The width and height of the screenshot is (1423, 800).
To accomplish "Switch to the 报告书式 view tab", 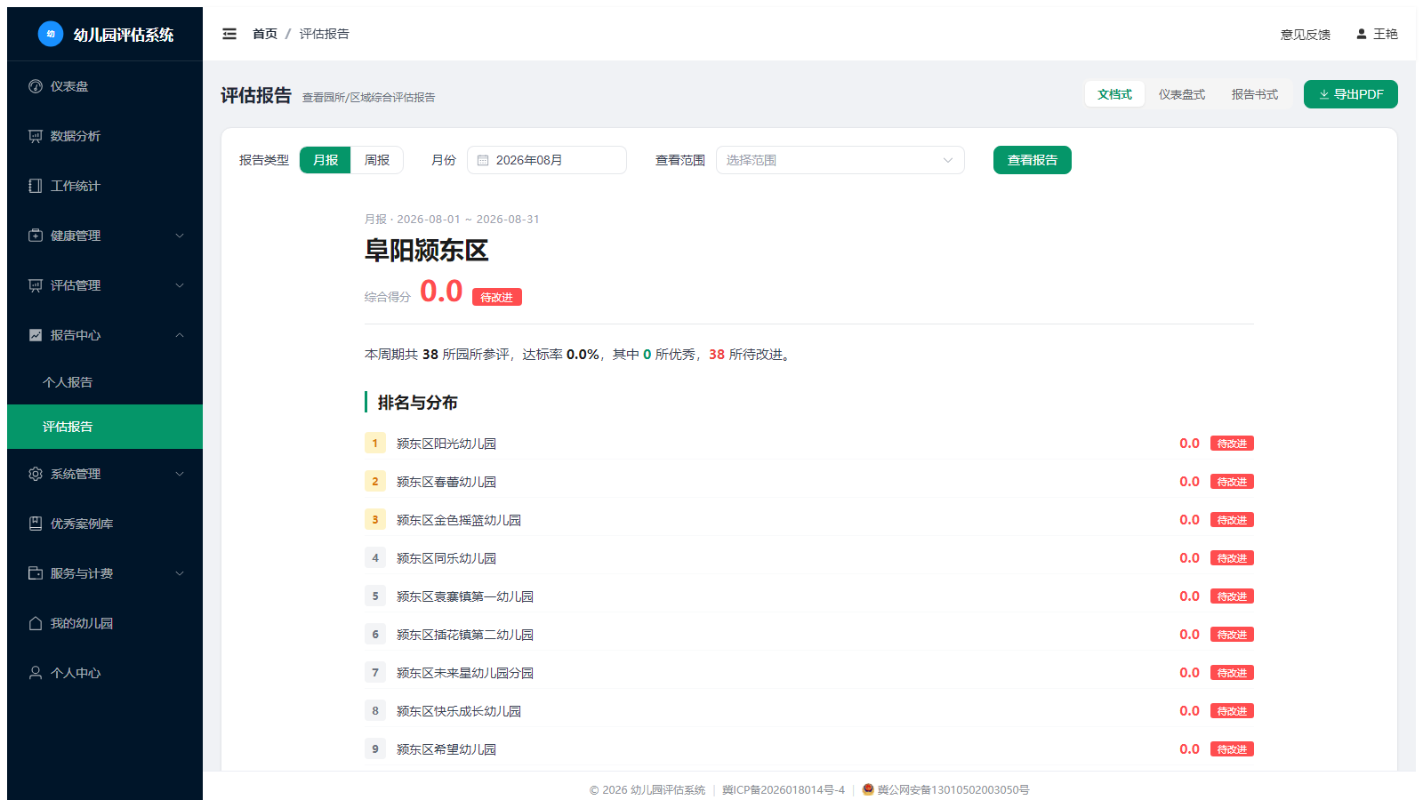I will 1255,94.
